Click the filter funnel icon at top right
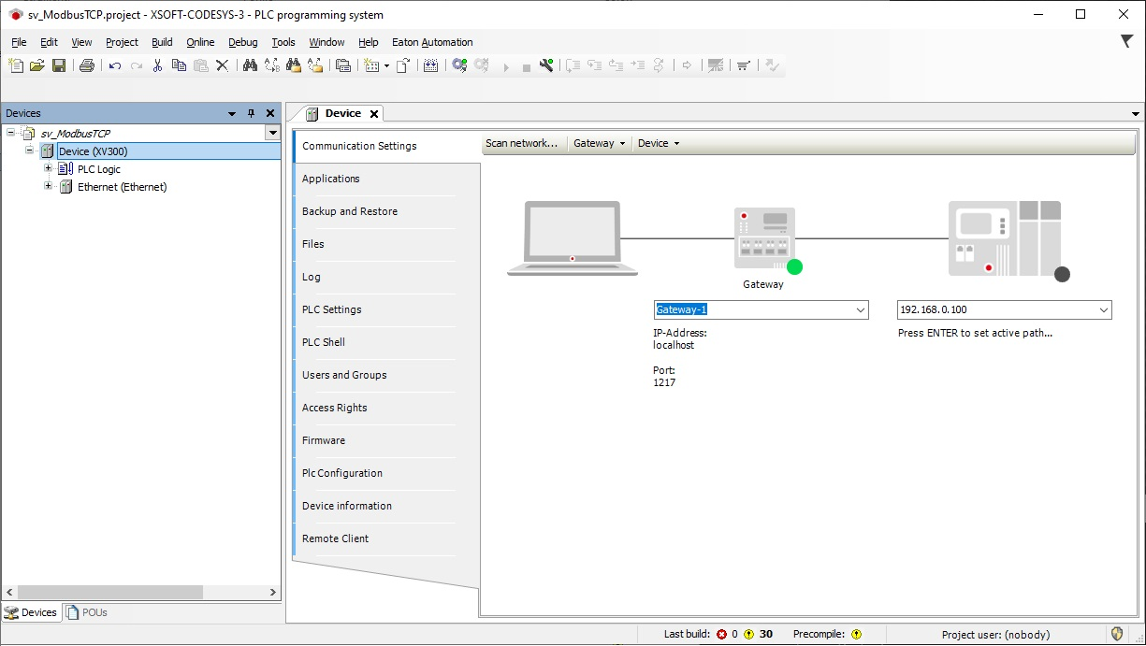1146x646 pixels. pos(1127,41)
